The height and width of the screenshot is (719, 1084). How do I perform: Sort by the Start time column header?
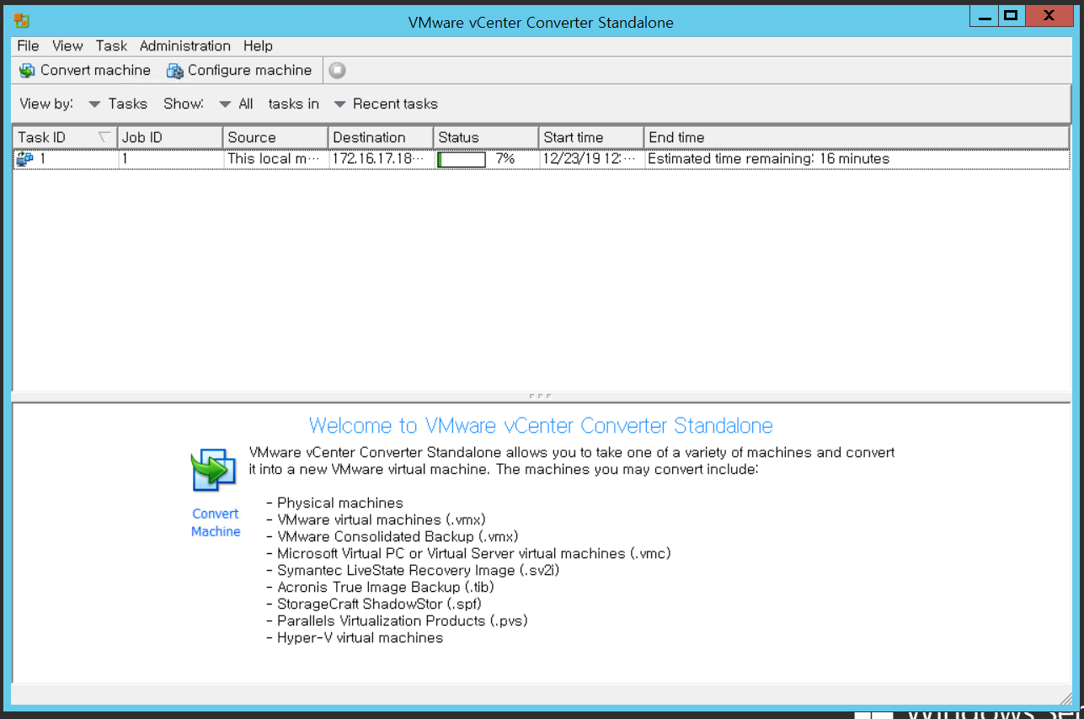click(x=591, y=137)
